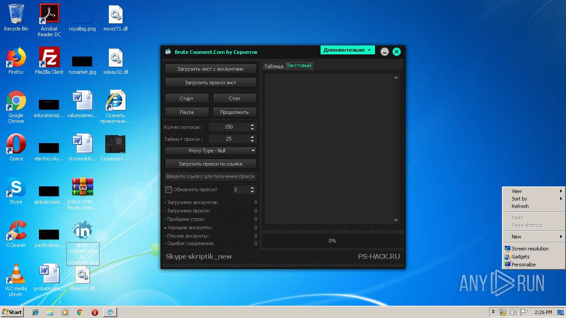The image size is (566, 318).
Task: Open the Дополнительно dropdown menu
Action: [x=348, y=50]
